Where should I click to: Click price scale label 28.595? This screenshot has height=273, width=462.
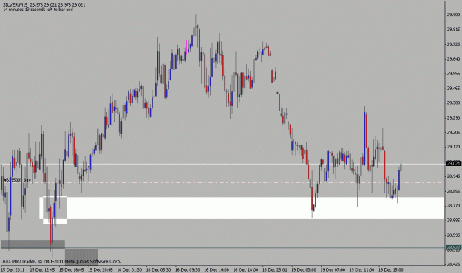coord(453,235)
